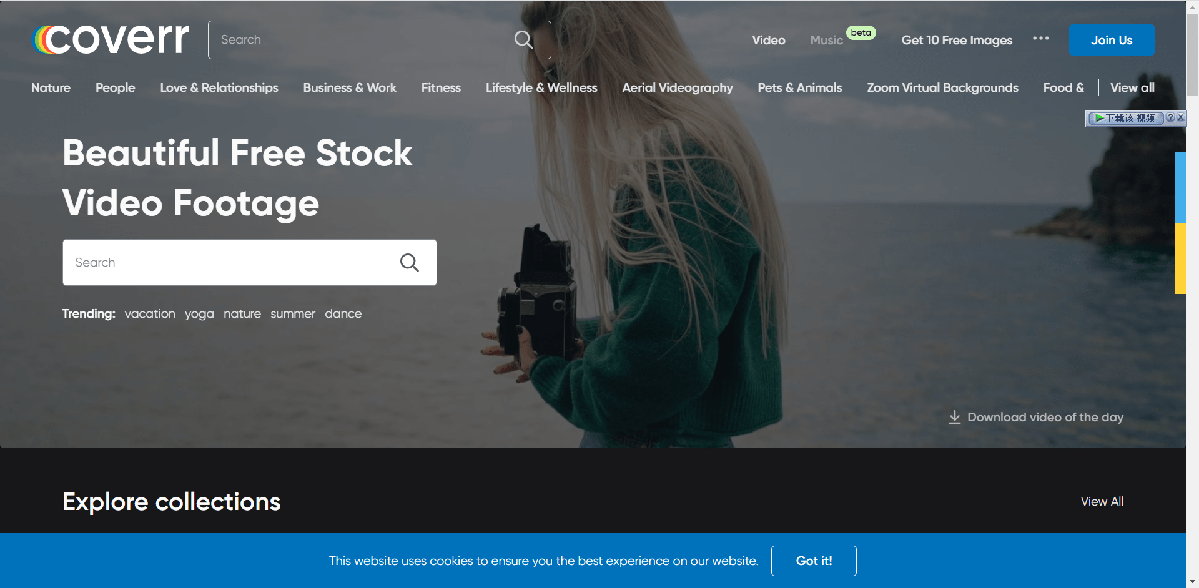The image size is (1199, 588).
Task: Click trending tag summer
Action: (x=293, y=313)
